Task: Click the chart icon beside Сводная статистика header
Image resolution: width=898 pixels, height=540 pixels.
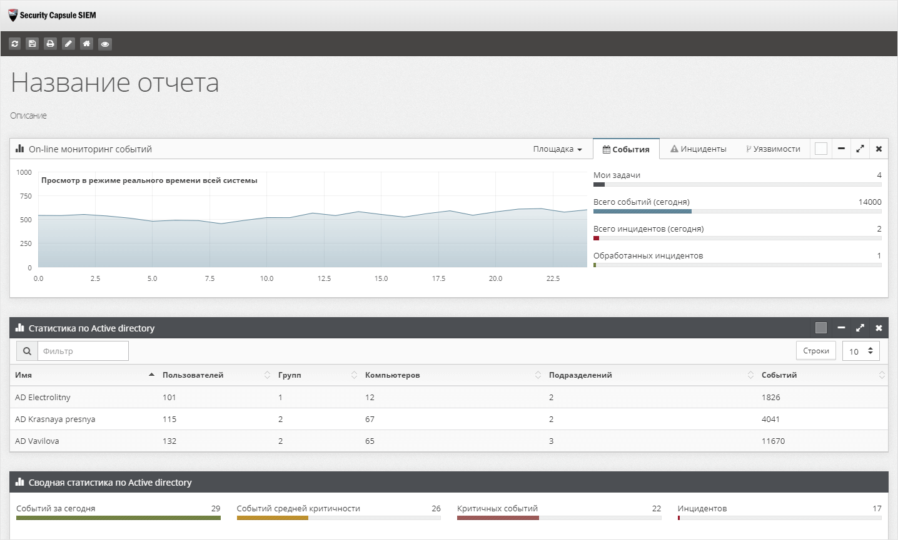Action: [20, 482]
